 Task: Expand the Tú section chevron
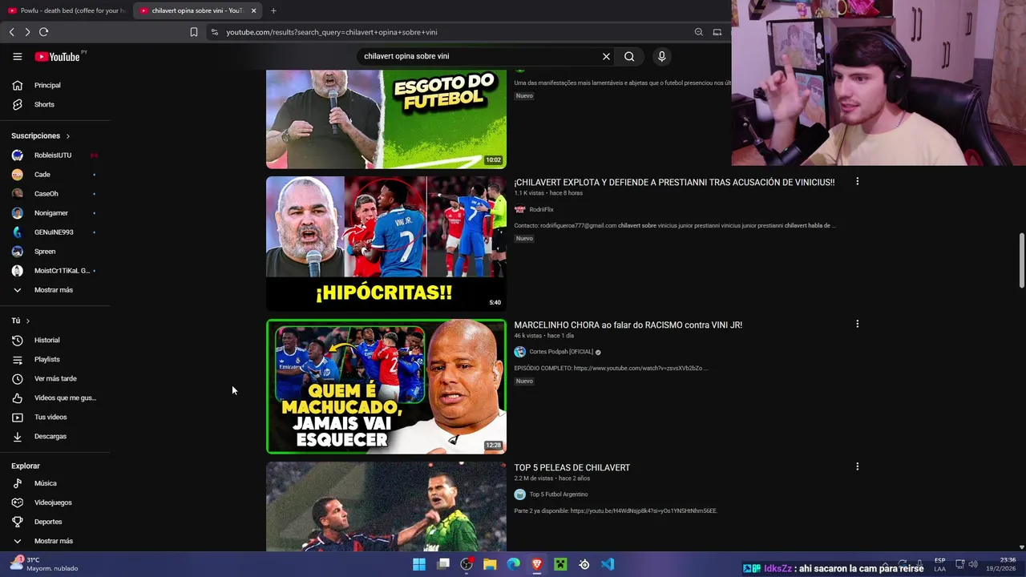27,321
